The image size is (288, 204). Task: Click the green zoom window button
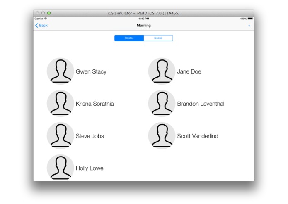coord(49,13)
